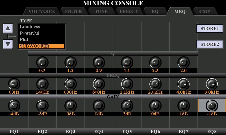Screen dimensions: 226x135
Task: Click the EQ5 gain knob at 2dB
Action: [x=127, y=105]
